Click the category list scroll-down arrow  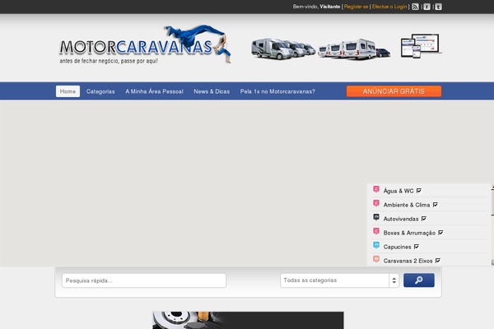point(492,262)
